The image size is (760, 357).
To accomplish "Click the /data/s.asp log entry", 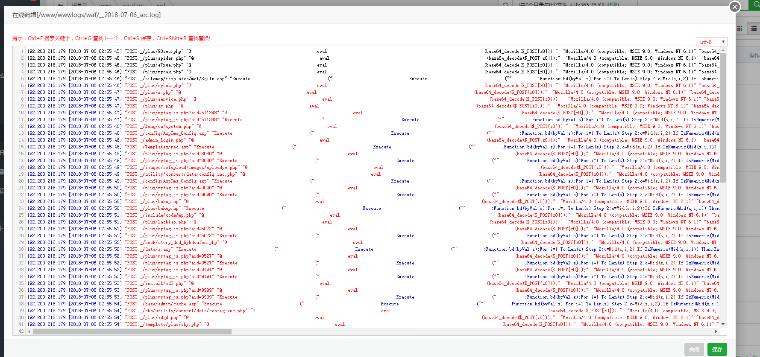I will coord(373,249).
